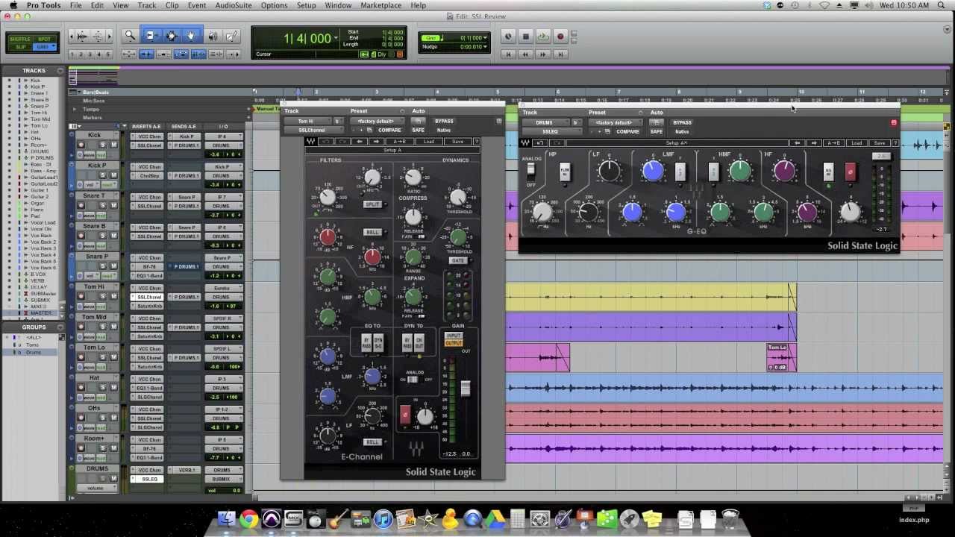955x537 pixels.
Task: Enable Slip edit mode
Action: [20, 47]
